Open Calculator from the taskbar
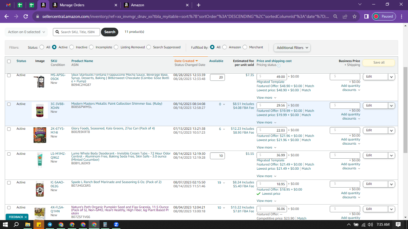Screen dimensions: 408x229 click(x=105, y=225)
